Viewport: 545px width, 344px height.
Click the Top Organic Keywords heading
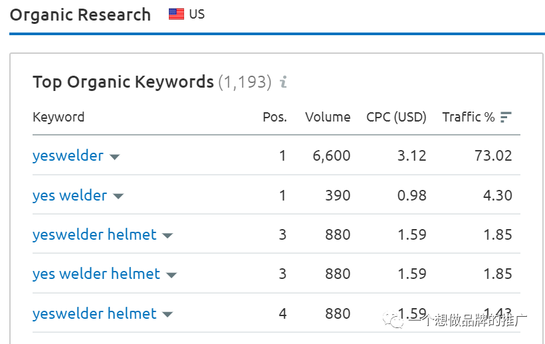click(x=123, y=82)
